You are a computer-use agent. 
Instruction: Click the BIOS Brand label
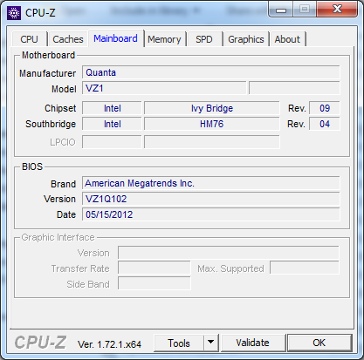click(63, 184)
